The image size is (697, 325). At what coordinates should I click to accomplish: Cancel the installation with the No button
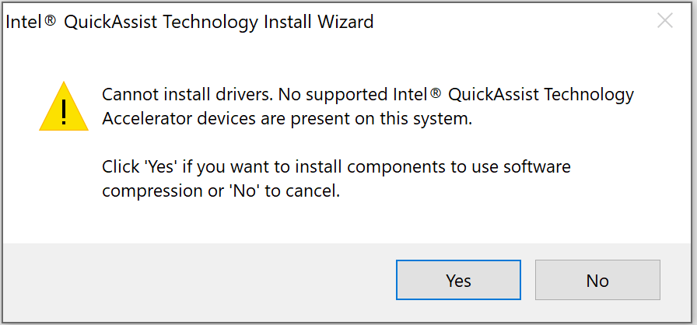coord(597,280)
